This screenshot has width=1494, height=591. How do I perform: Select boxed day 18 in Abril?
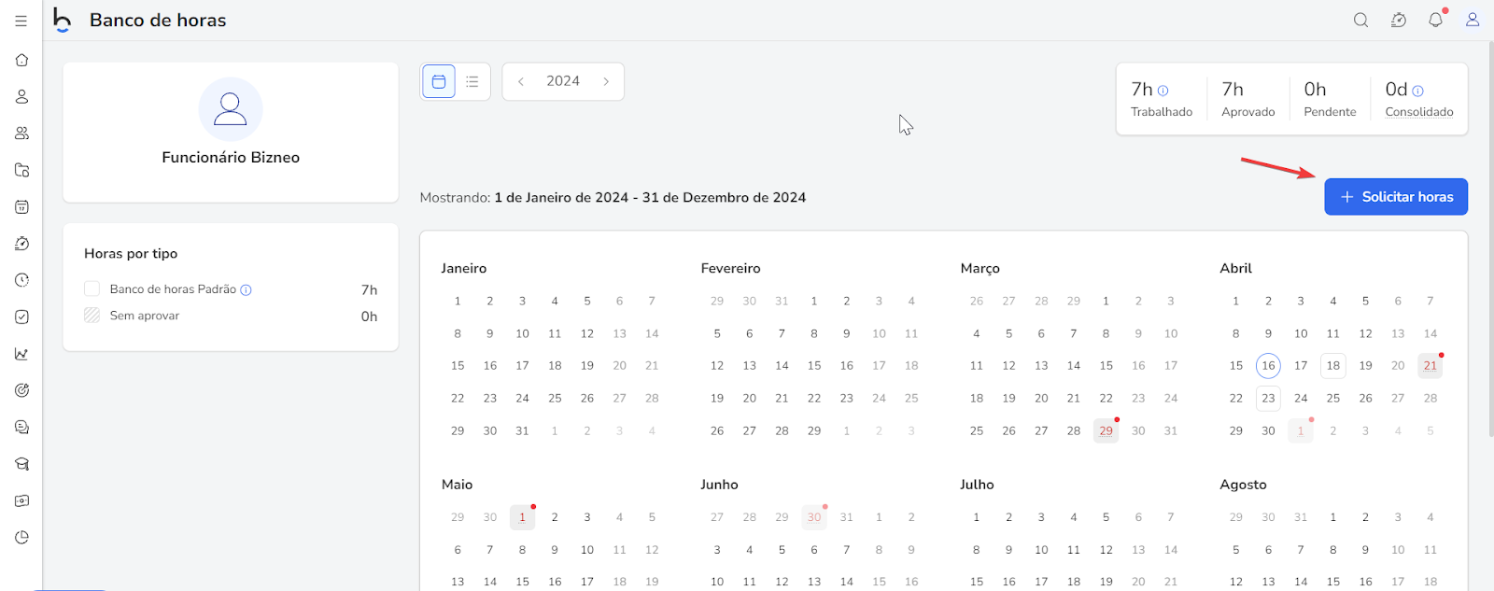(1333, 366)
